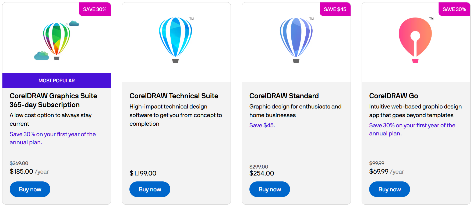
Task: Open the CorelDRAW Graphics Suite 365-day Subscription title
Action: [53, 100]
